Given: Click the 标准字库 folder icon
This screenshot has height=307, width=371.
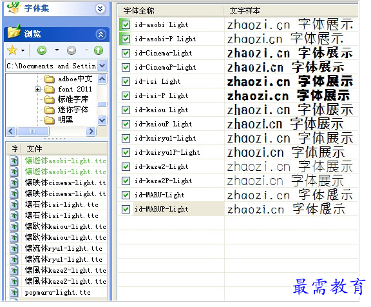Looking at the screenshot, I should pyautogui.click(x=49, y=99).
